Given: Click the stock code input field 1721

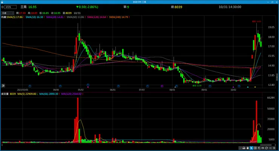Looking at the screenshot, I should 11,7.
